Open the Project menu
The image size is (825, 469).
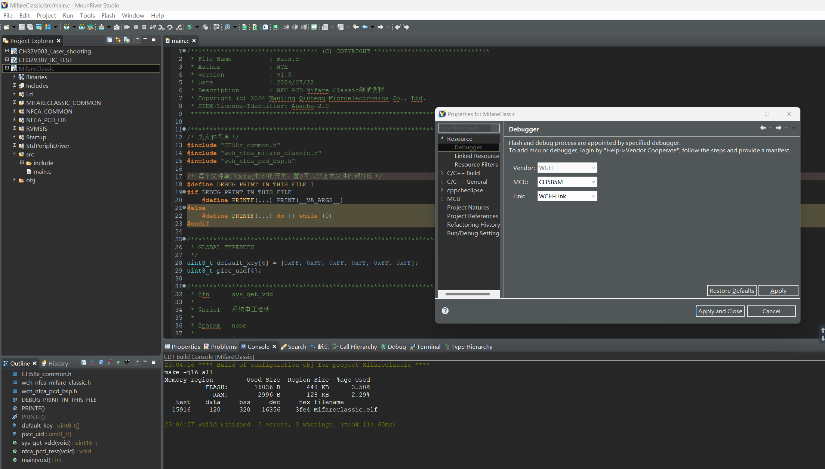[46, 15]
